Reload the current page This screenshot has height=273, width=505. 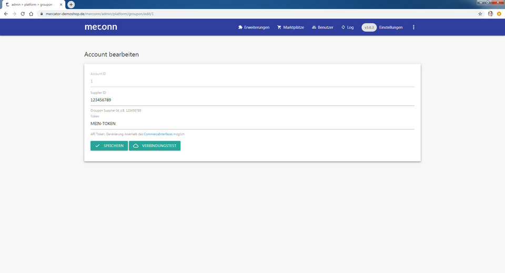[23, 14]
